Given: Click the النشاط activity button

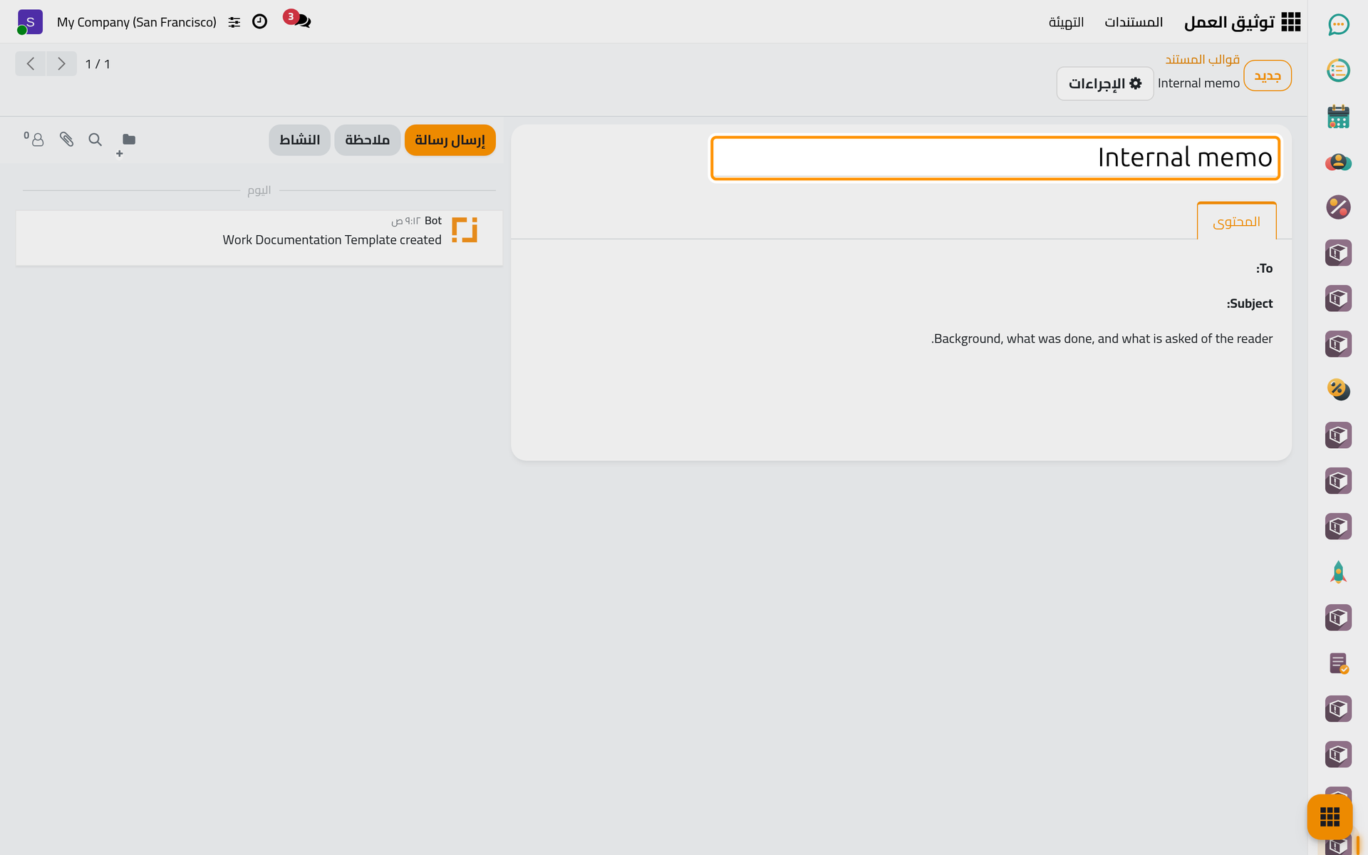Looking at the screenshot, I should pyautogui.click(x=300, y=140).
